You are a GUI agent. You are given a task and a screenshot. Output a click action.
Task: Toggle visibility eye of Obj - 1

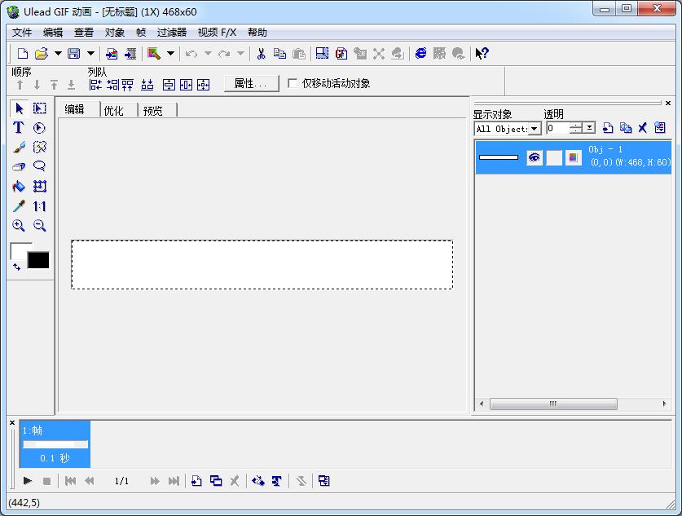(535, 158)
